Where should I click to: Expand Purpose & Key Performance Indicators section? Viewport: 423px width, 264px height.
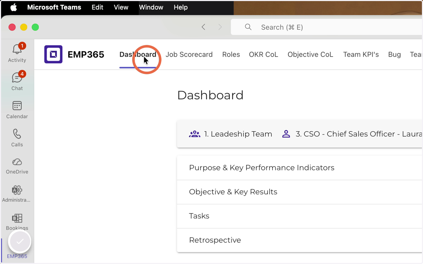300,168
